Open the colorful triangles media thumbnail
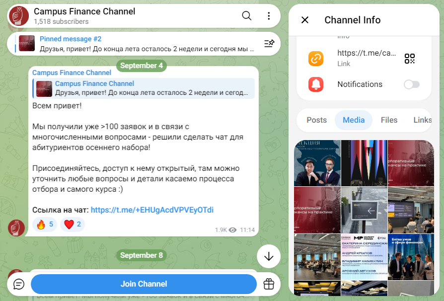 click(364, 163)
